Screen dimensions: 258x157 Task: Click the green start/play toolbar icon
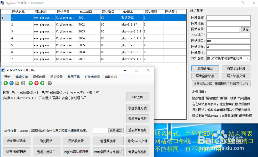5,83
